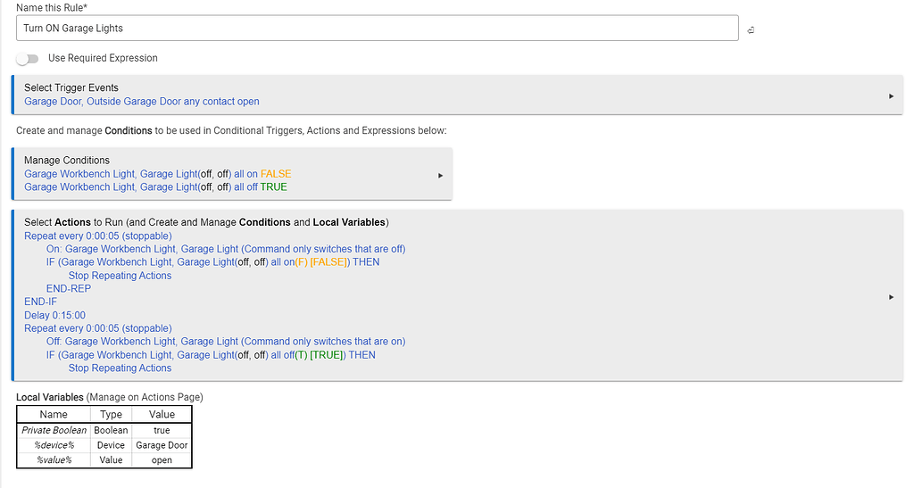
Task: Select the On: Garage Workbench Light action
Action: (x=225, y=249)
